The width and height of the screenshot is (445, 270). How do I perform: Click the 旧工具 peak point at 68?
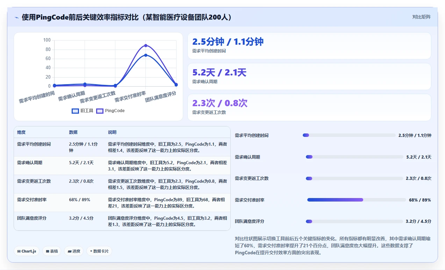(146, 55)
